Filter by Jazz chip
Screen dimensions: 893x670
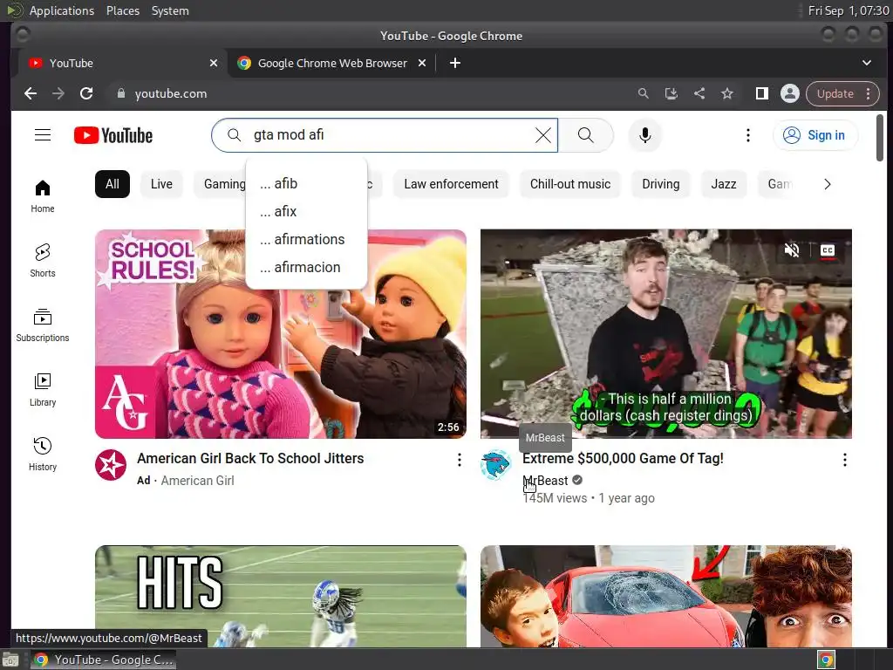click(x=723, y=184)
